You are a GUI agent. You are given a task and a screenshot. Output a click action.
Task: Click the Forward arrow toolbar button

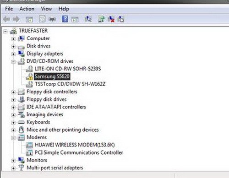click(x=16, y=19)
